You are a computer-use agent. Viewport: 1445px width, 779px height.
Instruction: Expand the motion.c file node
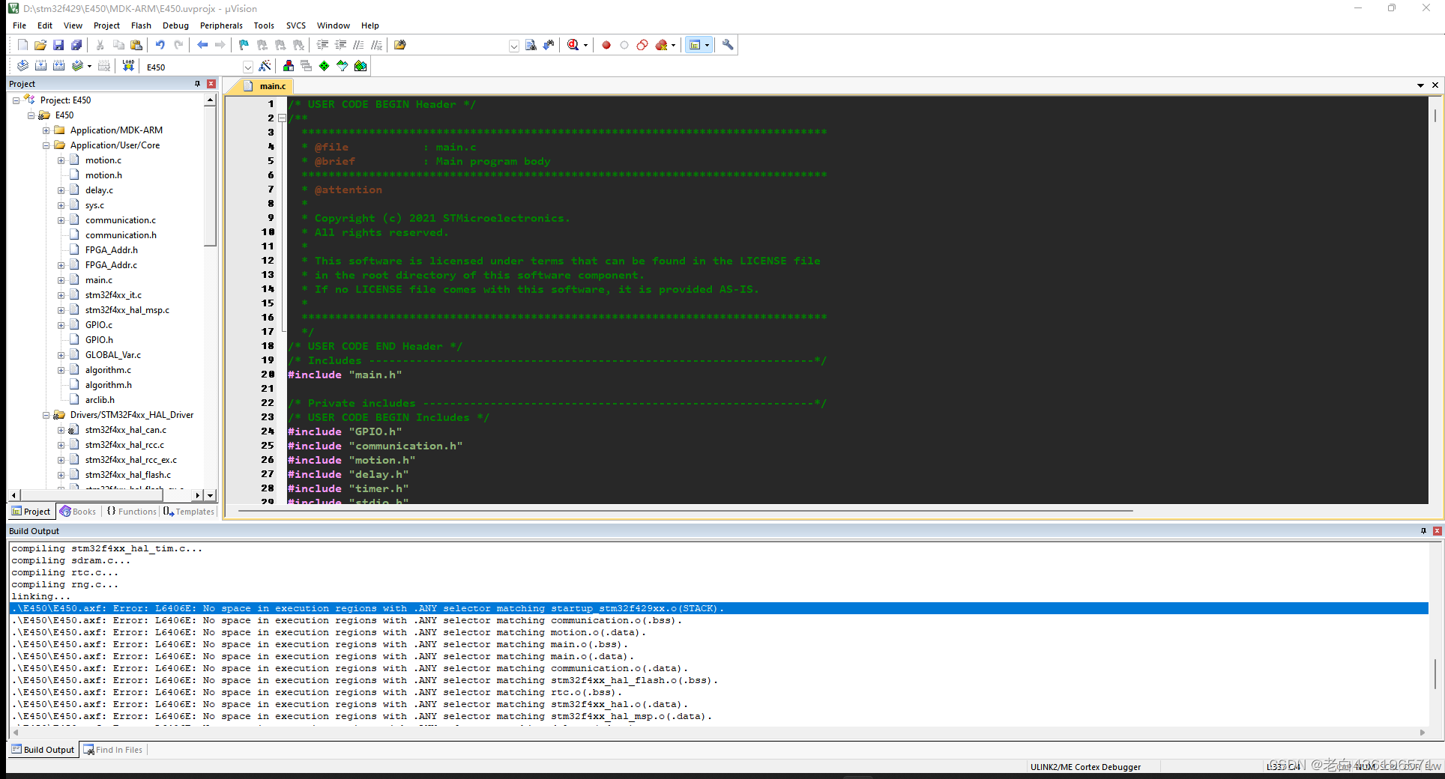(x=61, y=160)
